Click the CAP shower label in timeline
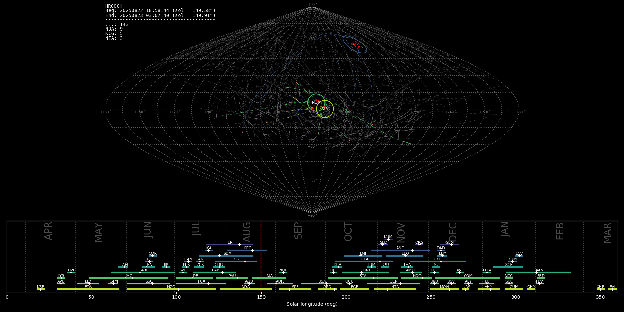Image resolution: width=624 pixels, height=312 pixels. (x=216, y=270)
